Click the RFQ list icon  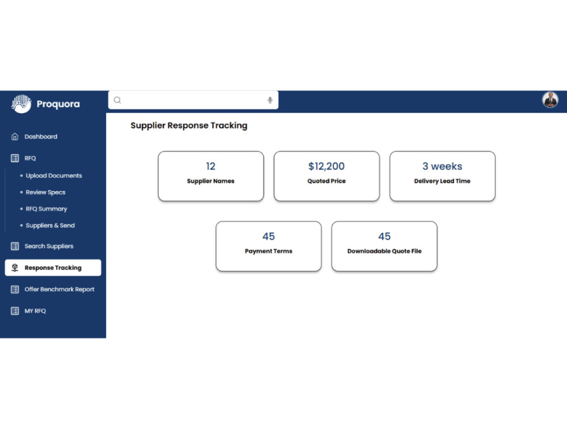[15, 158]
